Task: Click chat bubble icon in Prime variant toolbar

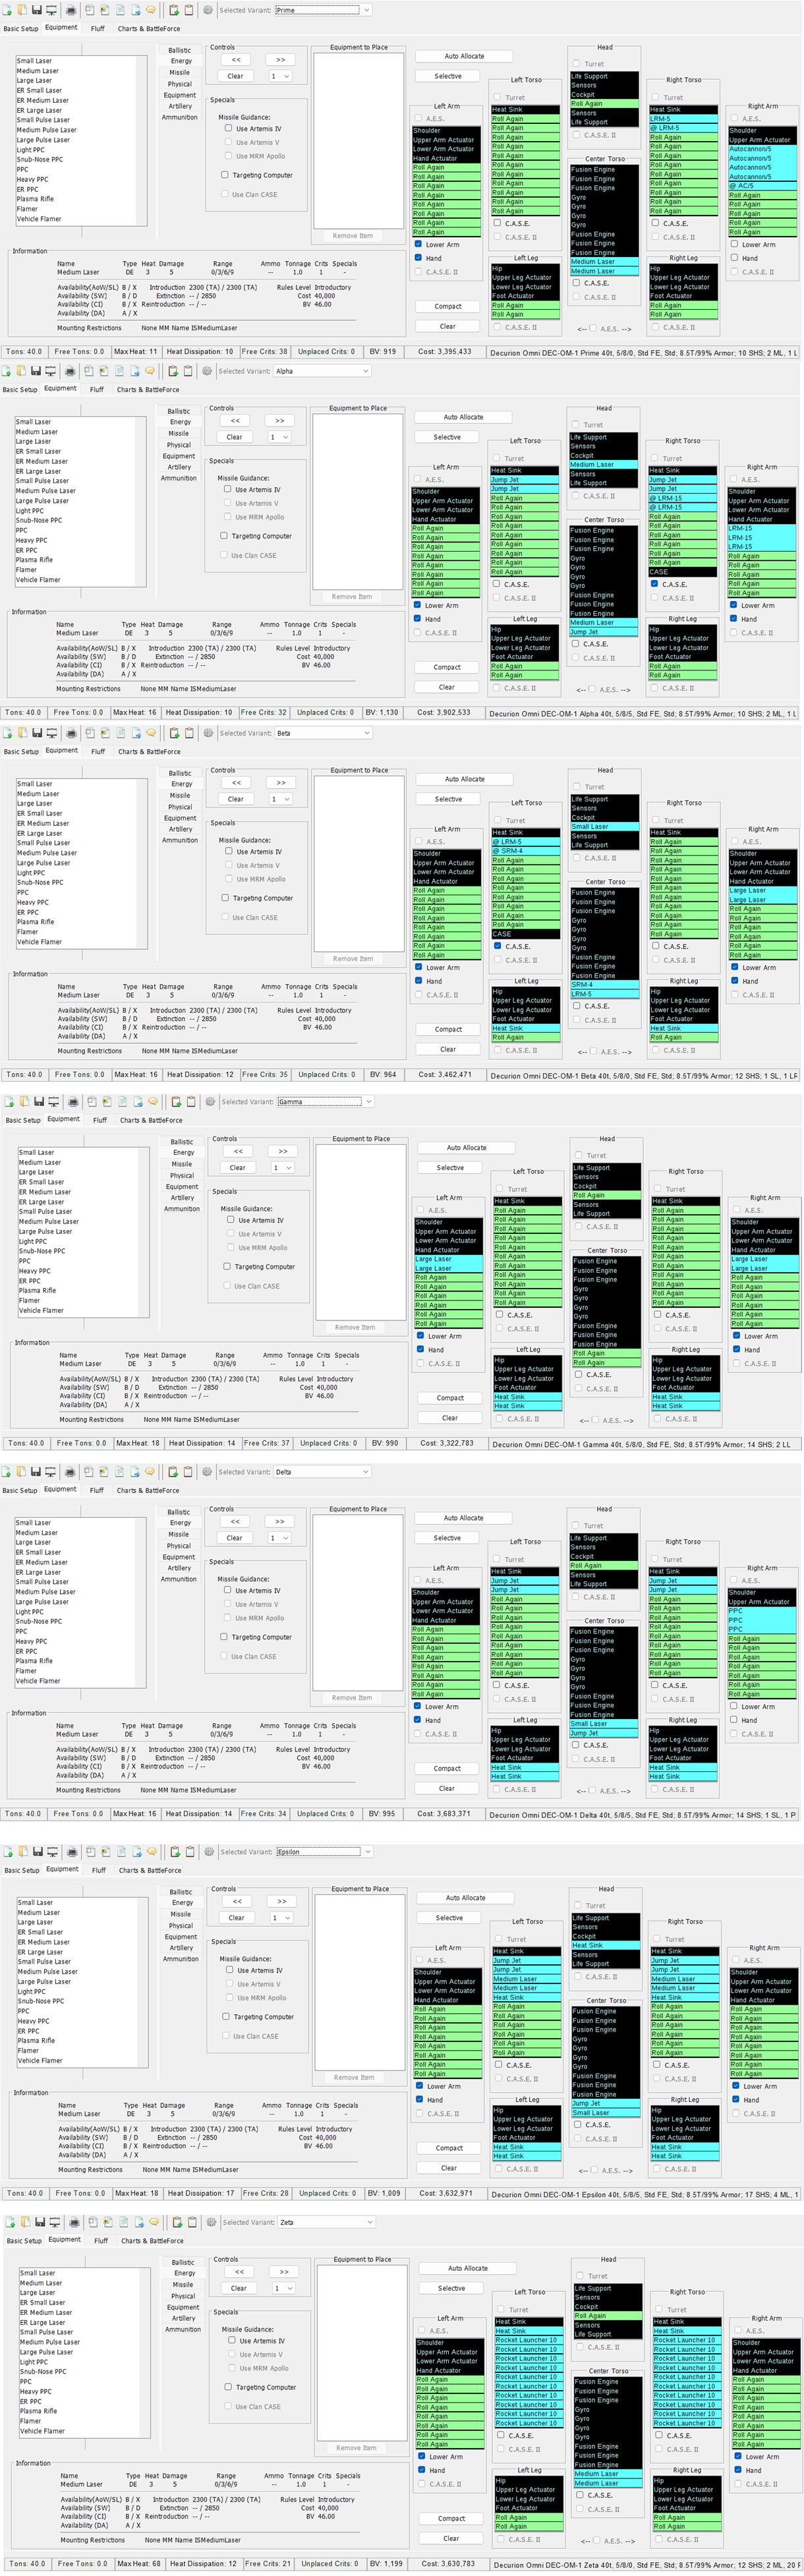Action: tap(150, 10)
